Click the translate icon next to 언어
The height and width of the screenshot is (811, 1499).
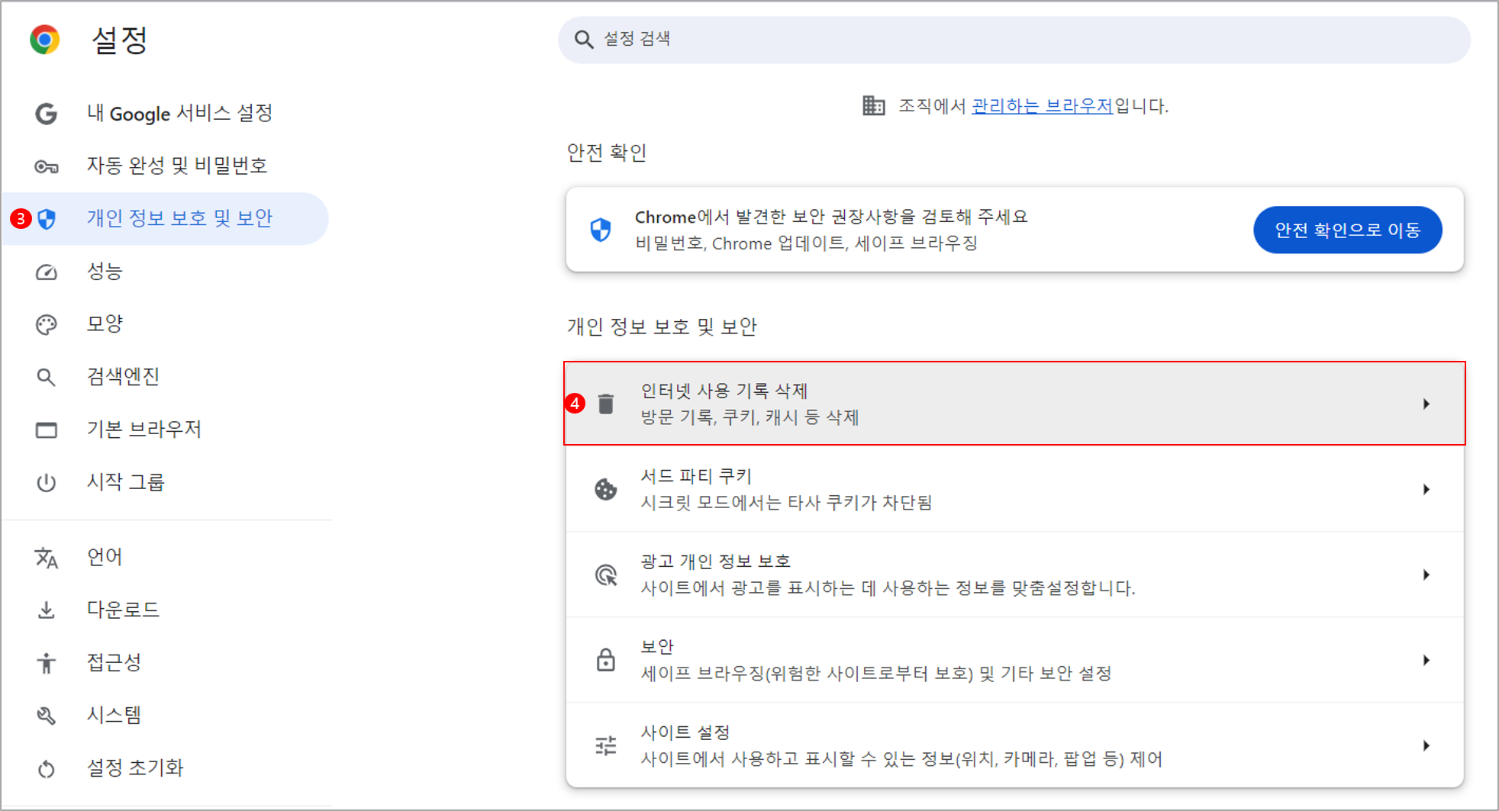pos(47,558)
